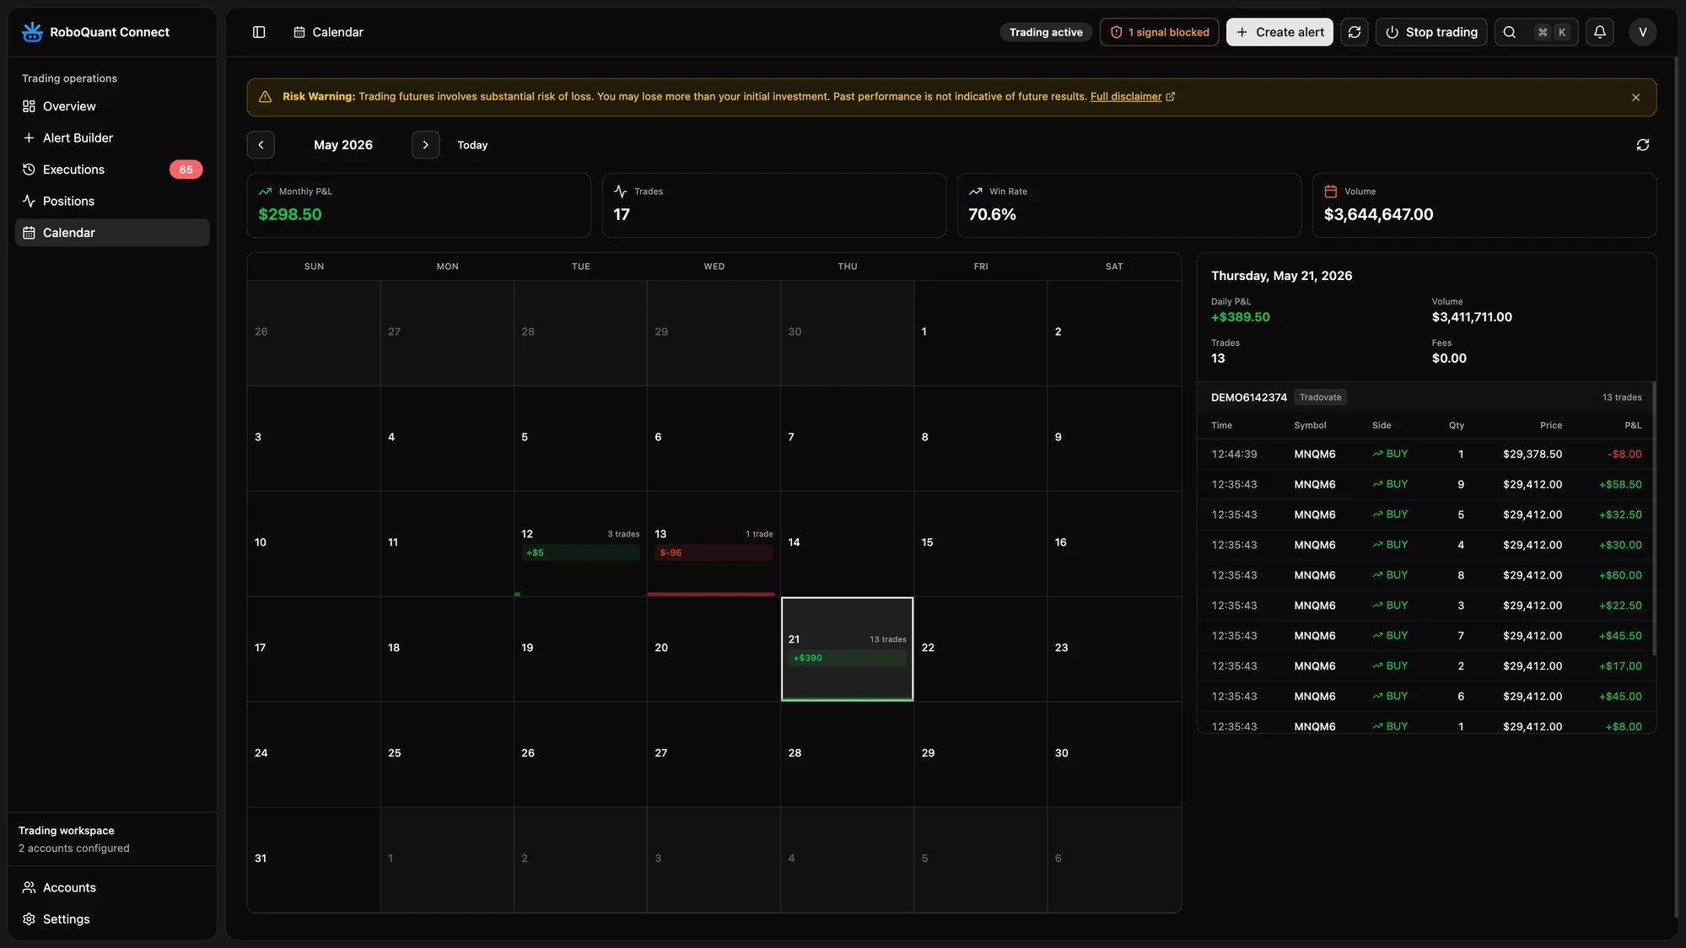Click the Trading active status badge

(1046, 32)
